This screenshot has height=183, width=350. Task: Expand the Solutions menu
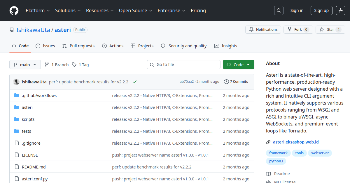coord(68,10)
